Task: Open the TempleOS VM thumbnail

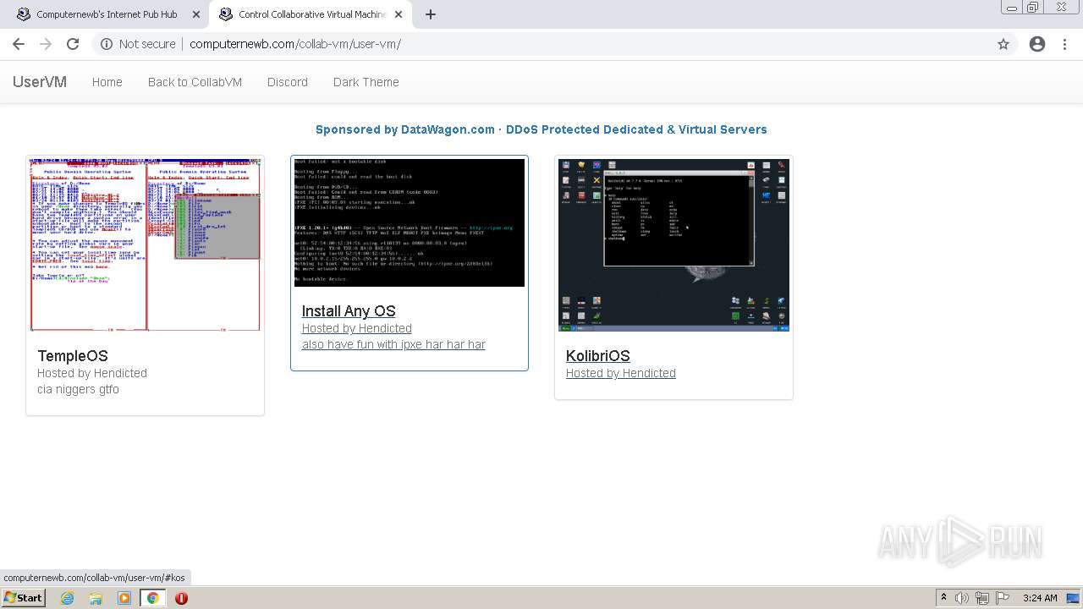Action: 146,244
